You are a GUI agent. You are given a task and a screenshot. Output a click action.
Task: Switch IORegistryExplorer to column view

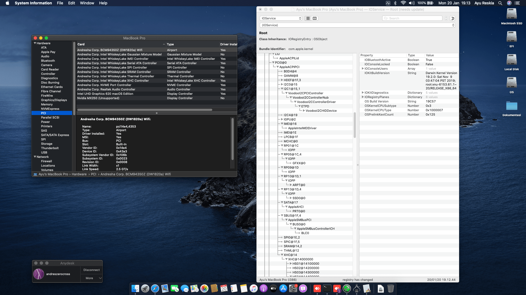pyautogui.click(x=315, y=18)
